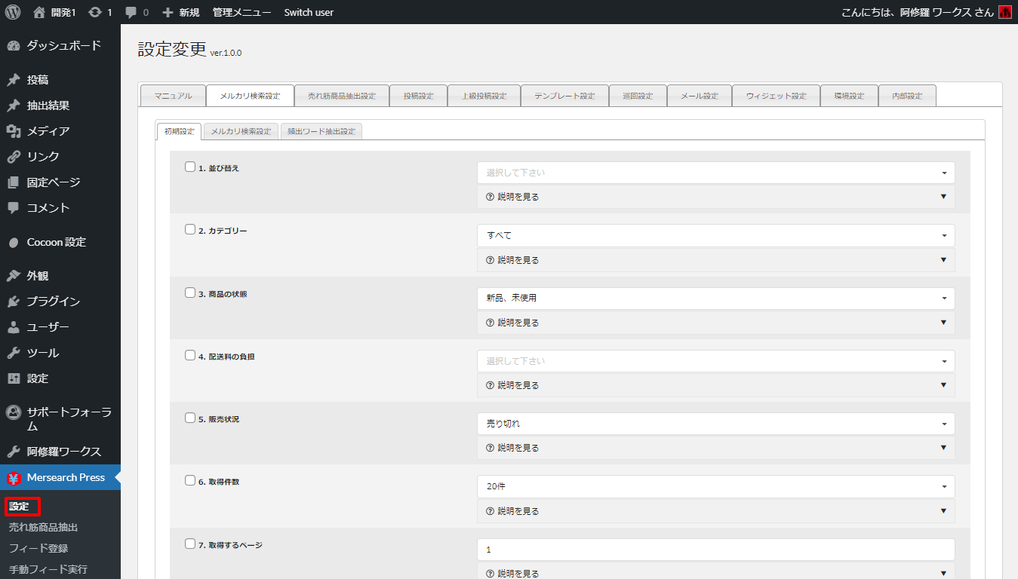Click the comments bubble icon in admin bar

[x=131, y=12]
